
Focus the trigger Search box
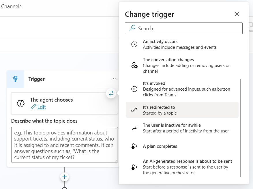click(x=184, y=28)
